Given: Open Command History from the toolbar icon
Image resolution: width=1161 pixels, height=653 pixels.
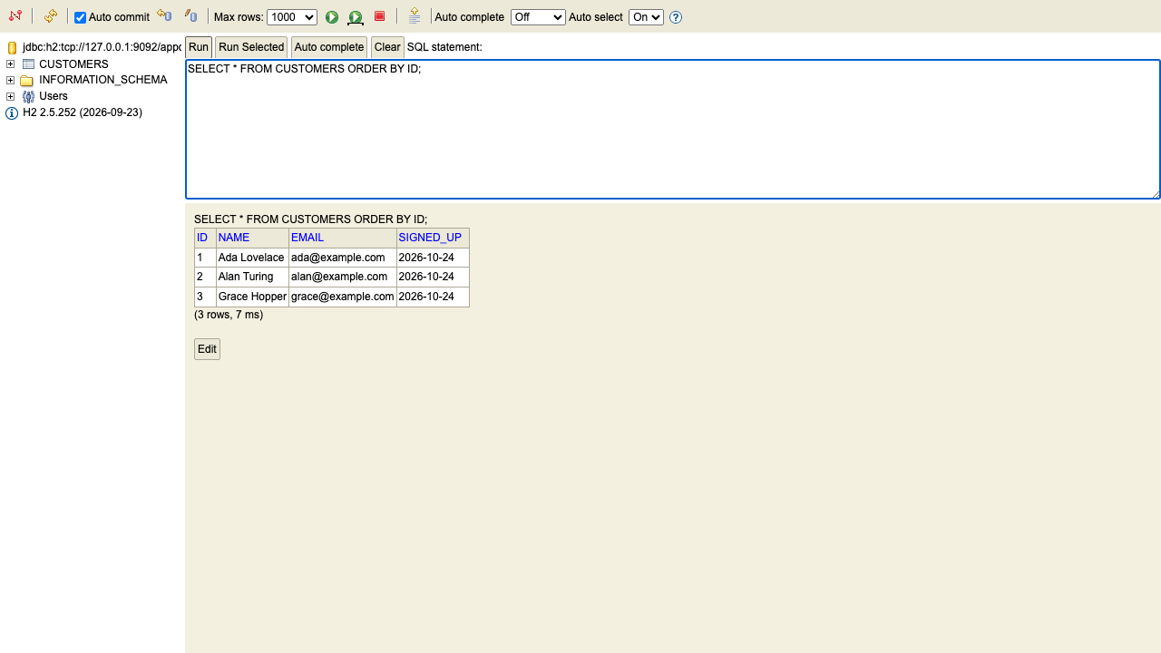Looking at the screenshot, I should (x=415, y=16).
